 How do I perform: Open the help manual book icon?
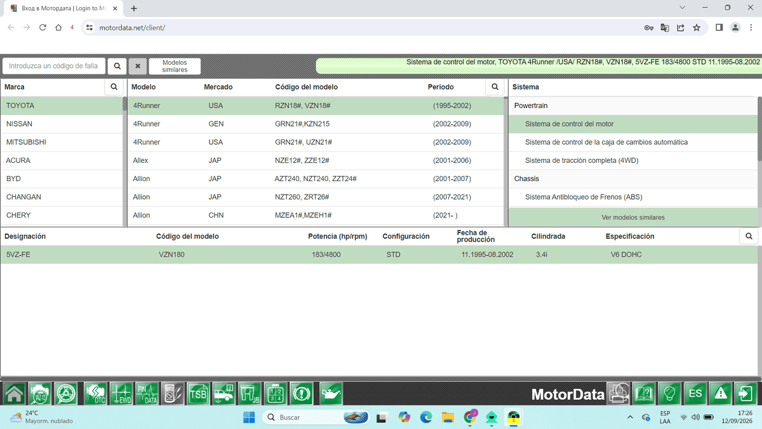644,394
